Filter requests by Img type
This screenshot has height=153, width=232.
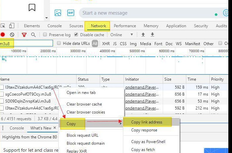[x=133, y=44]
